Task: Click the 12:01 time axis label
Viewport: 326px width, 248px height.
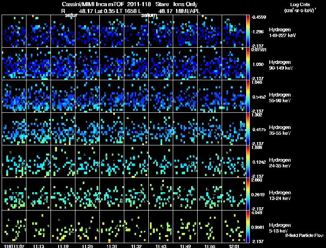Action: 234,246
